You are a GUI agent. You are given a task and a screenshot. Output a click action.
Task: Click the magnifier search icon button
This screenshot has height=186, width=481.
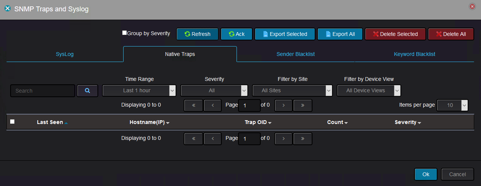[x=87, y=91]
